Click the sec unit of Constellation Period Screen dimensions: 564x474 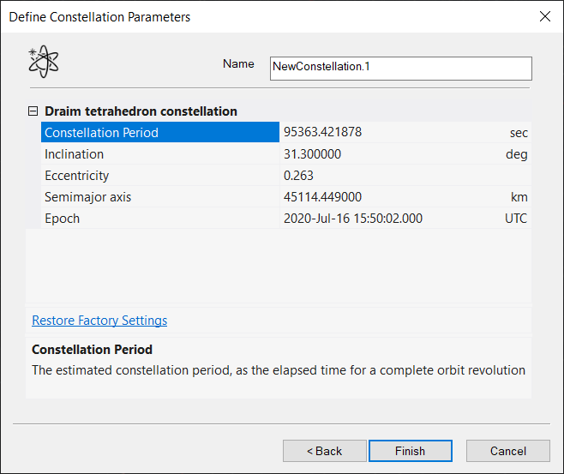pyautogui.click(x=518, y=133)
